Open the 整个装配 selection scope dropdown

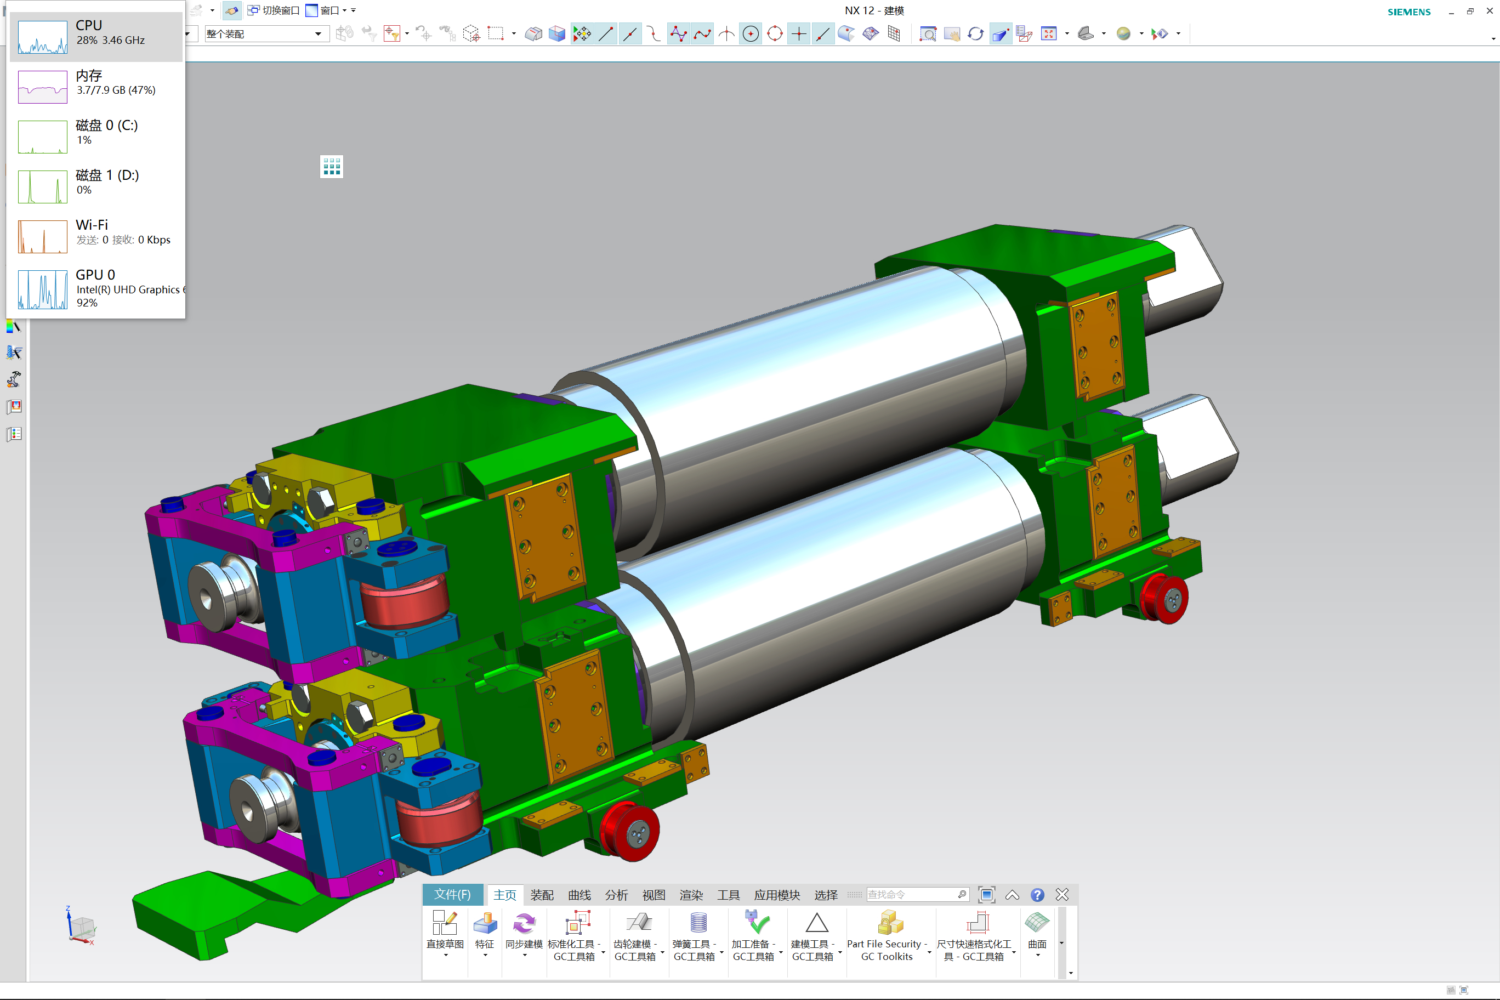pyautogui.click(x=317, y=34)
